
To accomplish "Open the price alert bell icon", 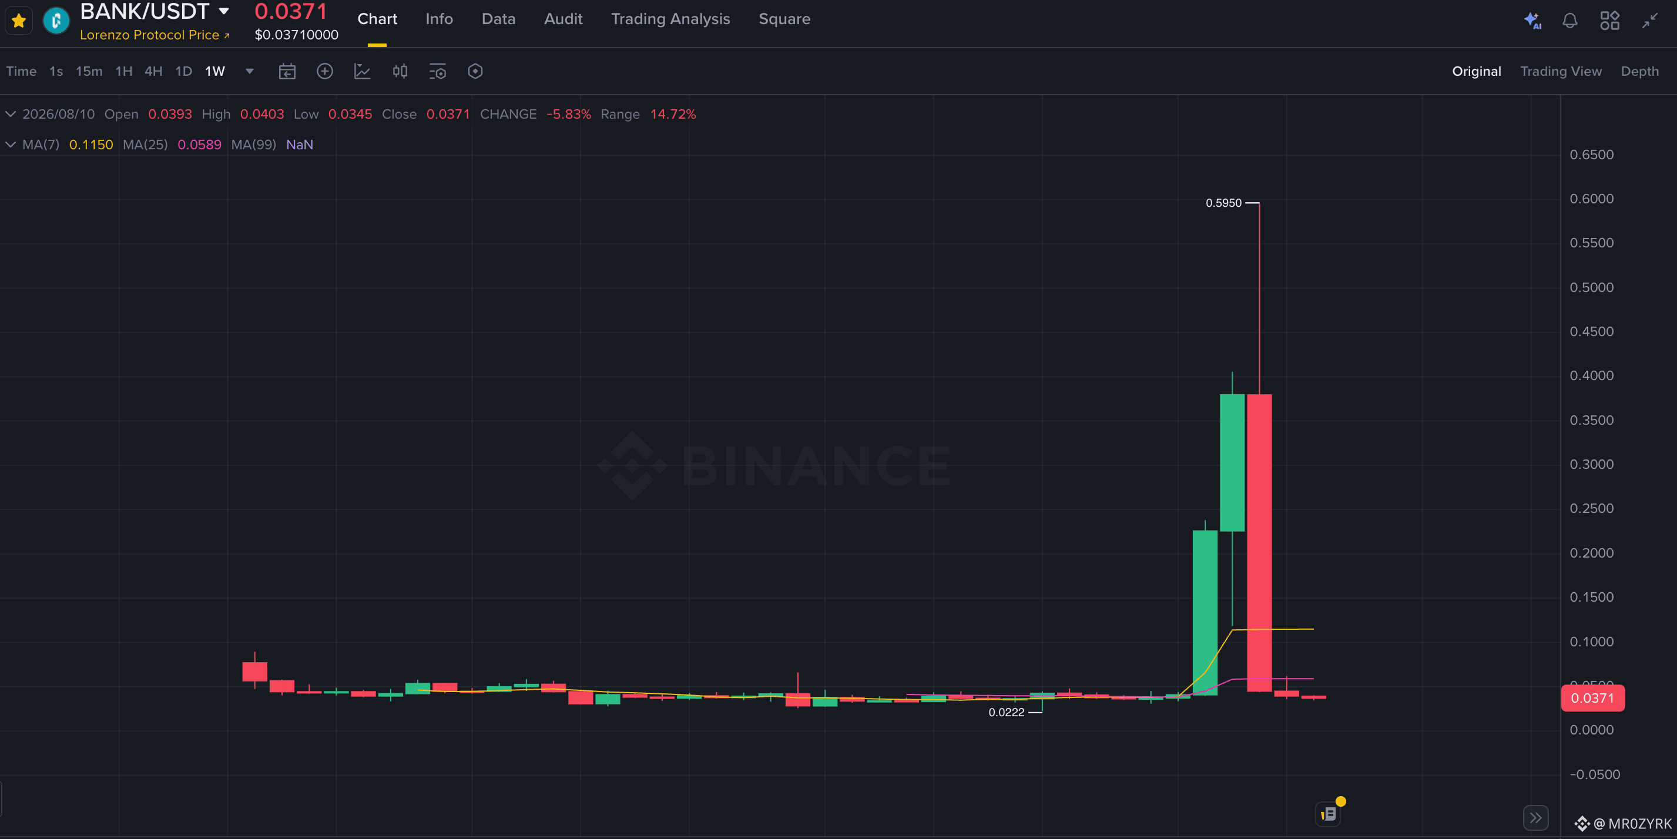I will point(1569,21).
